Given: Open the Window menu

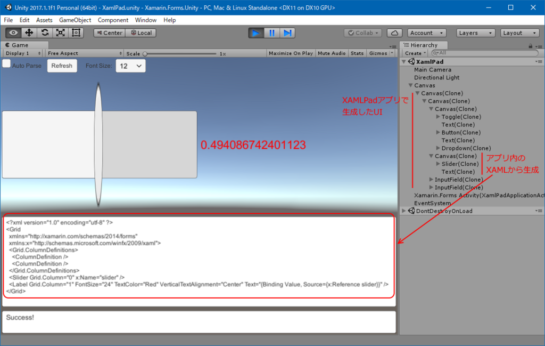Looking at the screenshot, I should (146, 20).
